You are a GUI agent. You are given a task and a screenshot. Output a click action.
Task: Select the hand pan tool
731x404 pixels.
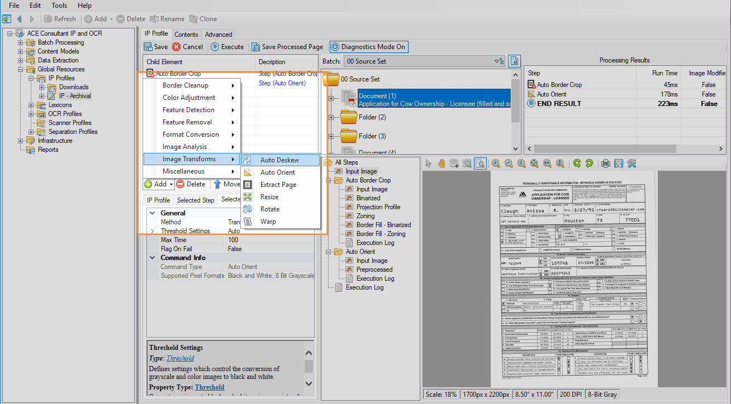[442, 163]
